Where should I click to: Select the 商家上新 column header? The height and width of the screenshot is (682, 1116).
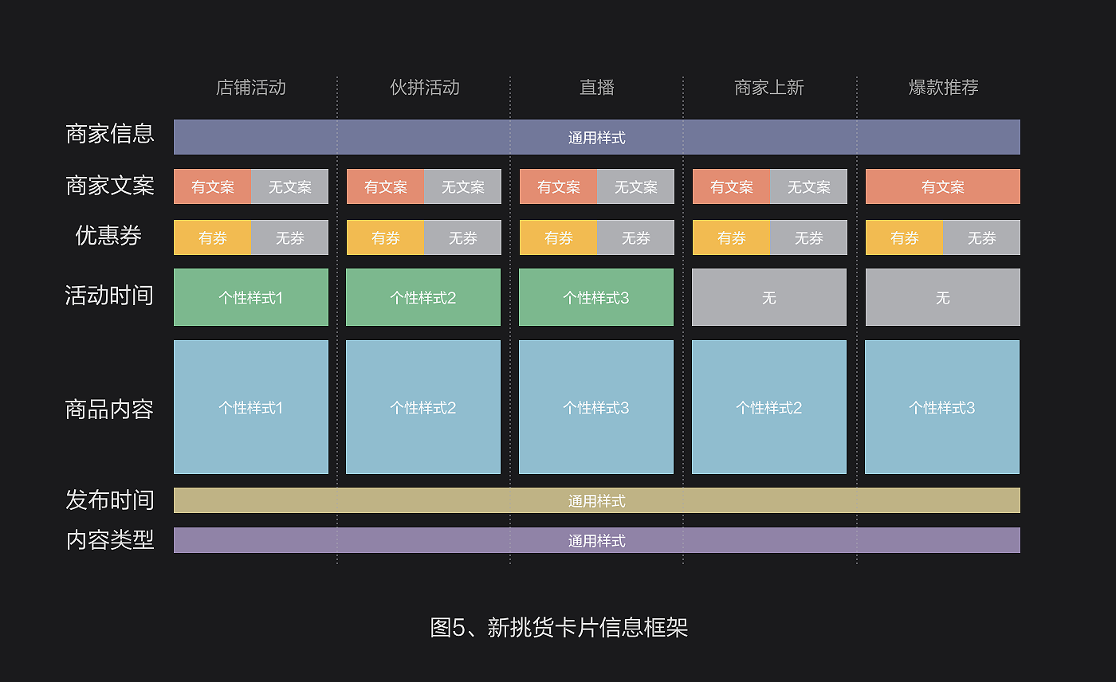[769, 88]
